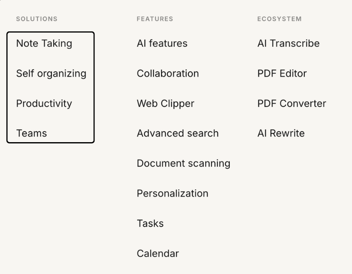Select PDF Converter from Ecosystem

point(291,103)
